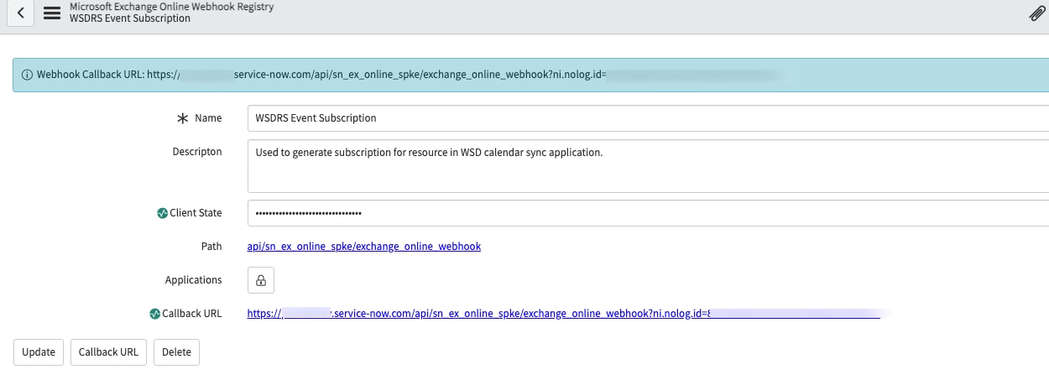
Task: Click the Callback URL green check indicator
Action: (x=154, y=314)
